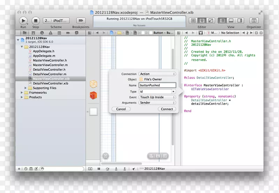279x193 pixels.
Task: Open the Arguments dropdown Sender
Action: 157,103
